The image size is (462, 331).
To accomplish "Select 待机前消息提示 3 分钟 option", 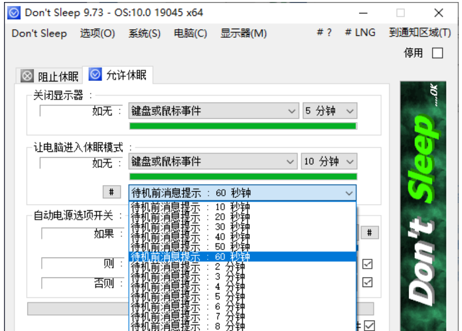I will click(242, 277).
